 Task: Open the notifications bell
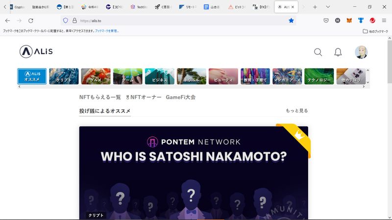(338, 52)
